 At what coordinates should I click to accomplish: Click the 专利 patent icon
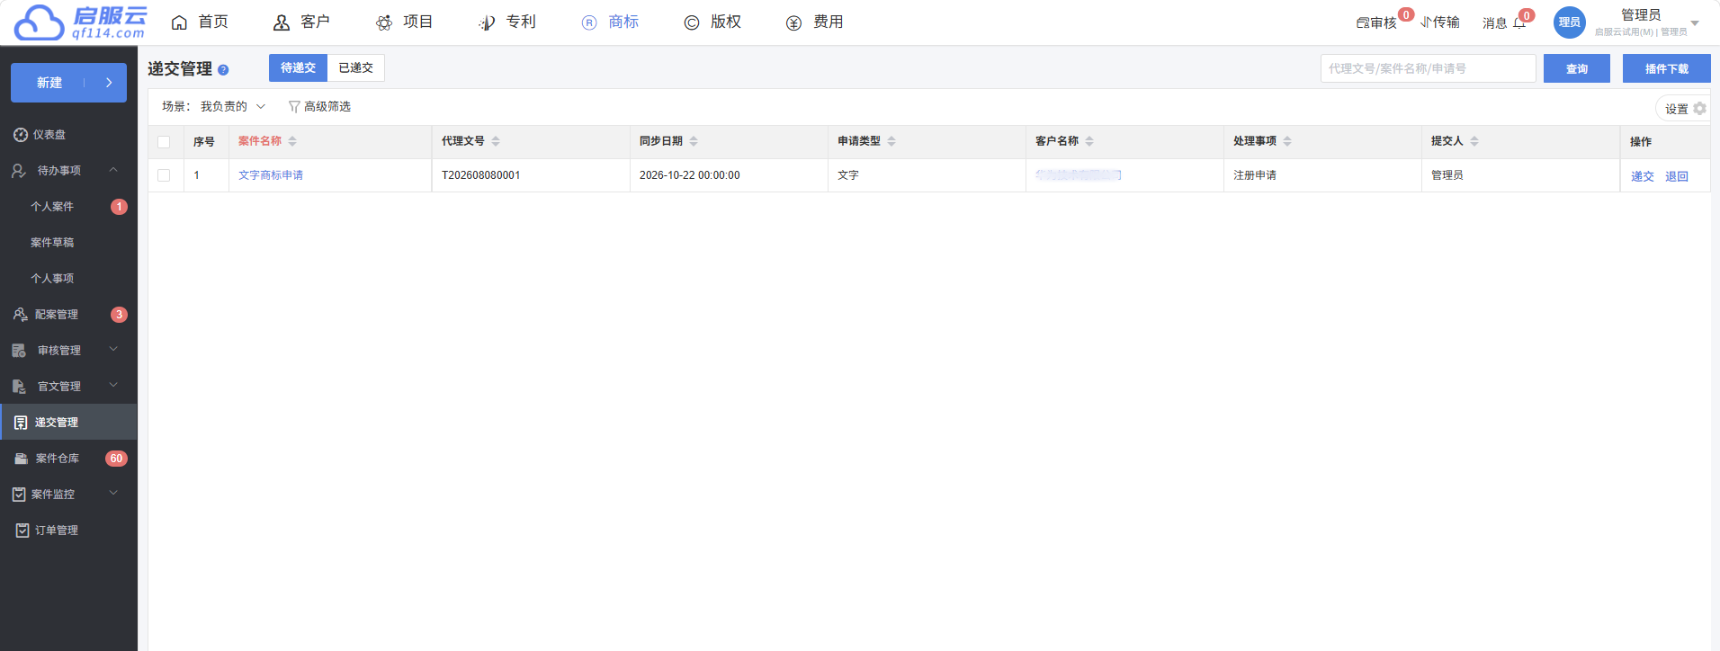coord(487,22)
